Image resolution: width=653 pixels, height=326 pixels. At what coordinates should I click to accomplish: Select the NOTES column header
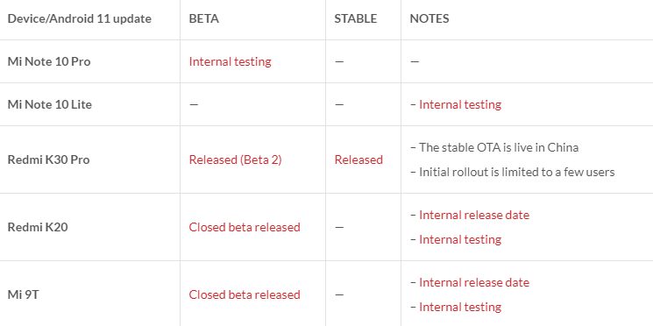coord(527,20)
